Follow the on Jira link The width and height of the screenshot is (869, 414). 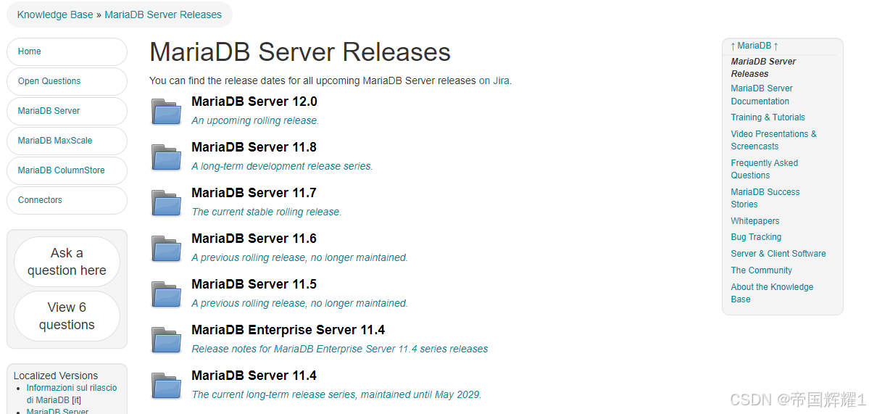click(x=494, y=80)
